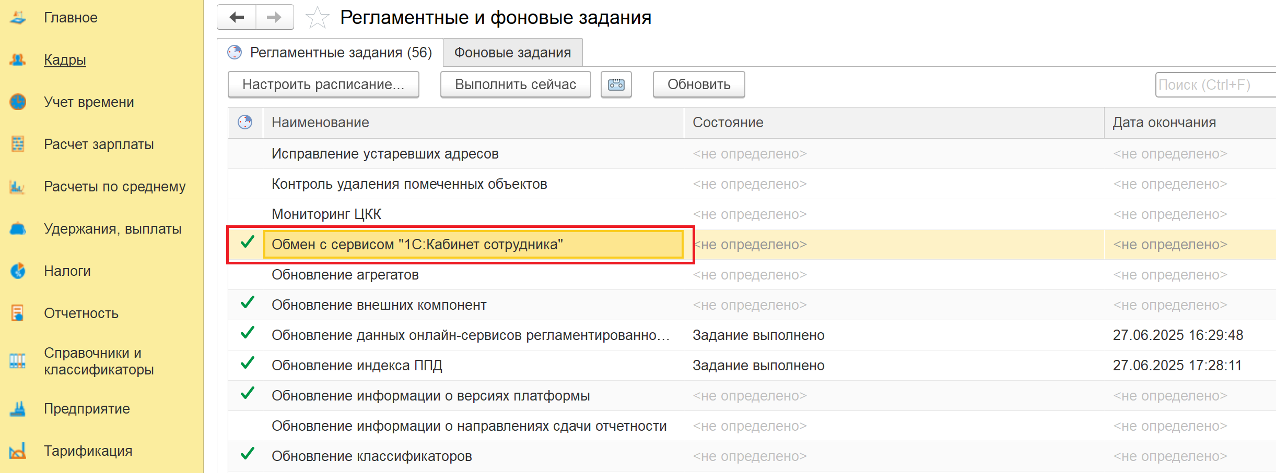Open Учет времени menu section
Viewport: 1276px width, 473px height.
[89, 102]
